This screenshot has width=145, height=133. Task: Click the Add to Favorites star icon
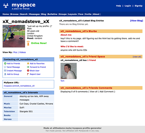click(28, 63)
